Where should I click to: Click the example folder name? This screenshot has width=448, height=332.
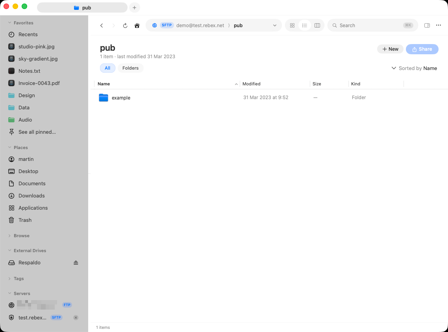[121, 98]
